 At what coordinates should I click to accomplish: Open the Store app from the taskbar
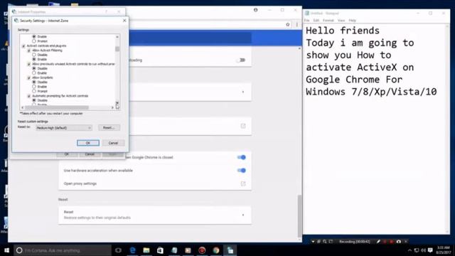[x=160, y=250]
